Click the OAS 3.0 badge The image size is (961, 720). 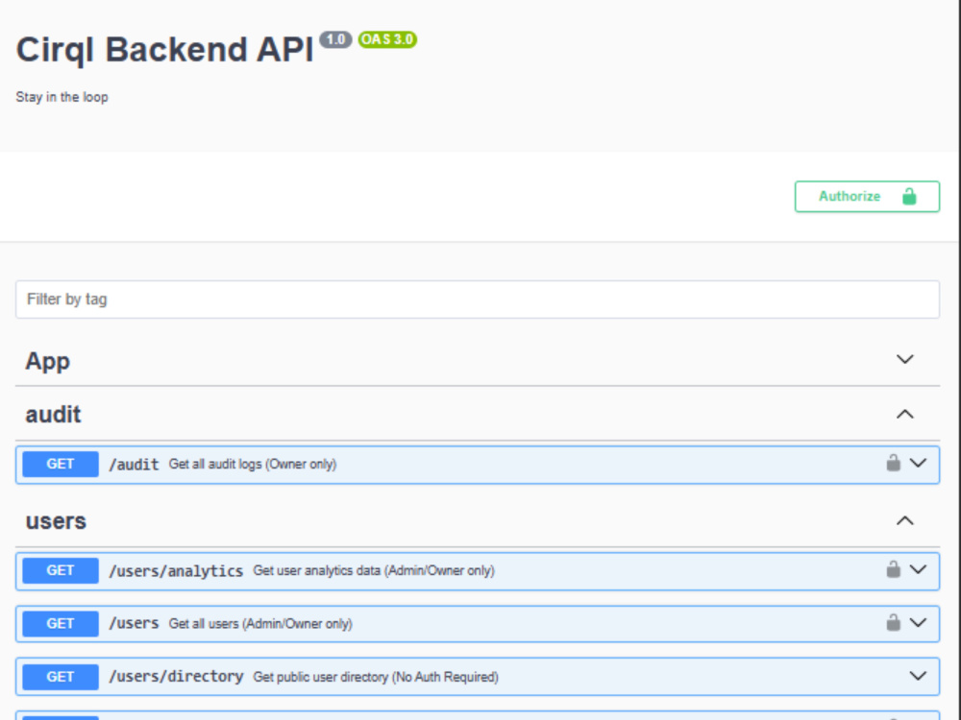(387, 39)
